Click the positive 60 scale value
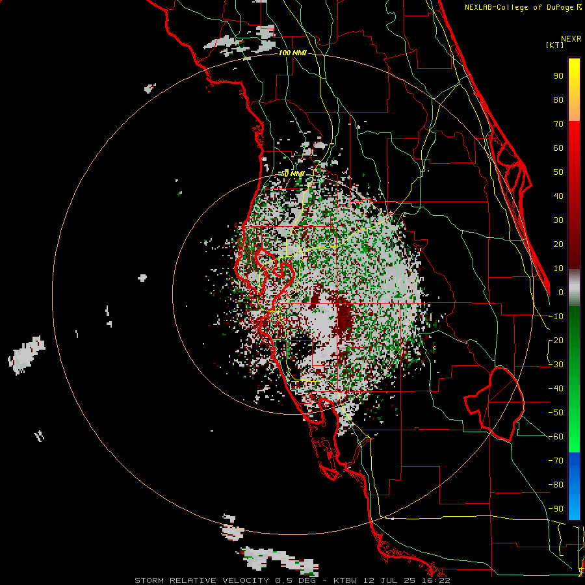Viewport: 585px width, 585px height. click(558, 148)
